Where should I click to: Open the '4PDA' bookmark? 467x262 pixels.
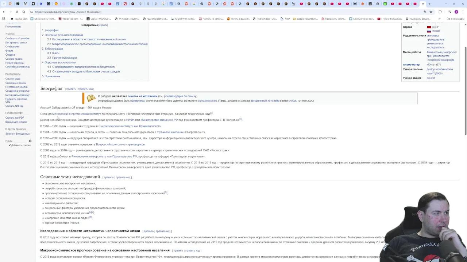point(285,19)
